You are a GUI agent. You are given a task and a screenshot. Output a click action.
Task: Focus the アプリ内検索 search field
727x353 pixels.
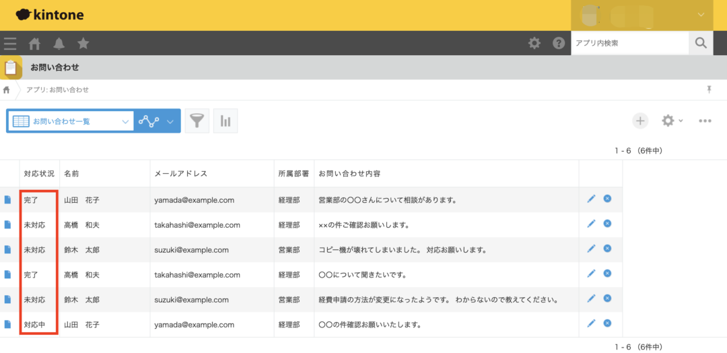[629, 43]
